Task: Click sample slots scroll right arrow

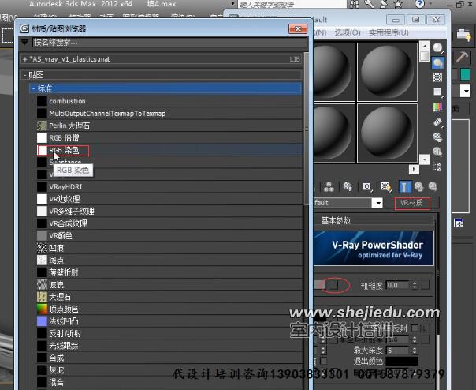Action: coord(414,169)
